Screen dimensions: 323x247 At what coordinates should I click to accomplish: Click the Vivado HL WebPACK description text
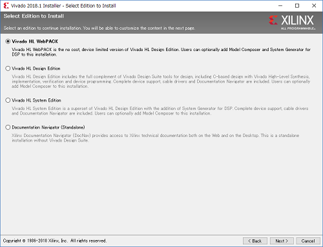click(x=161, y=52)
